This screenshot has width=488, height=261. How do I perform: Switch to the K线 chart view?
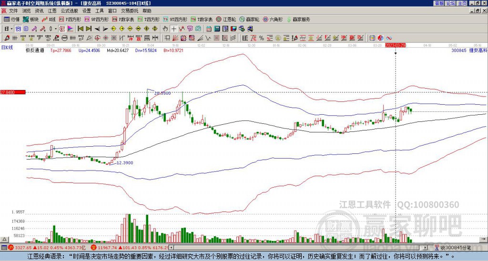[48, 19]
